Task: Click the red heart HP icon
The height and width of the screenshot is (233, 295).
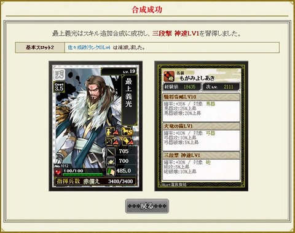Action: pyautogui.click(x=58, y=172)
